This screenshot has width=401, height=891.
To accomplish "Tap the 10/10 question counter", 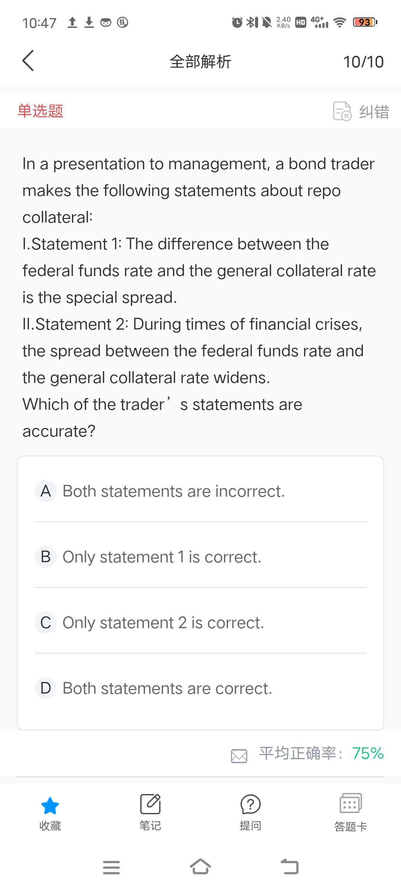I will [x=363, y=62].
